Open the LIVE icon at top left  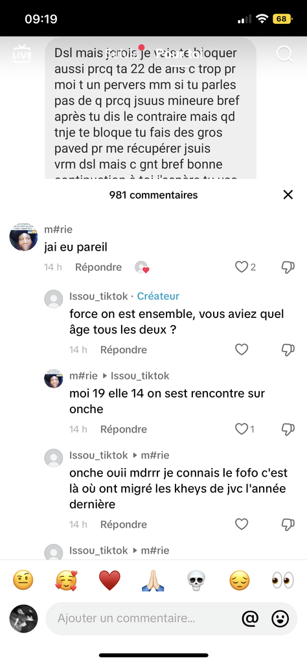coord(22,54)
